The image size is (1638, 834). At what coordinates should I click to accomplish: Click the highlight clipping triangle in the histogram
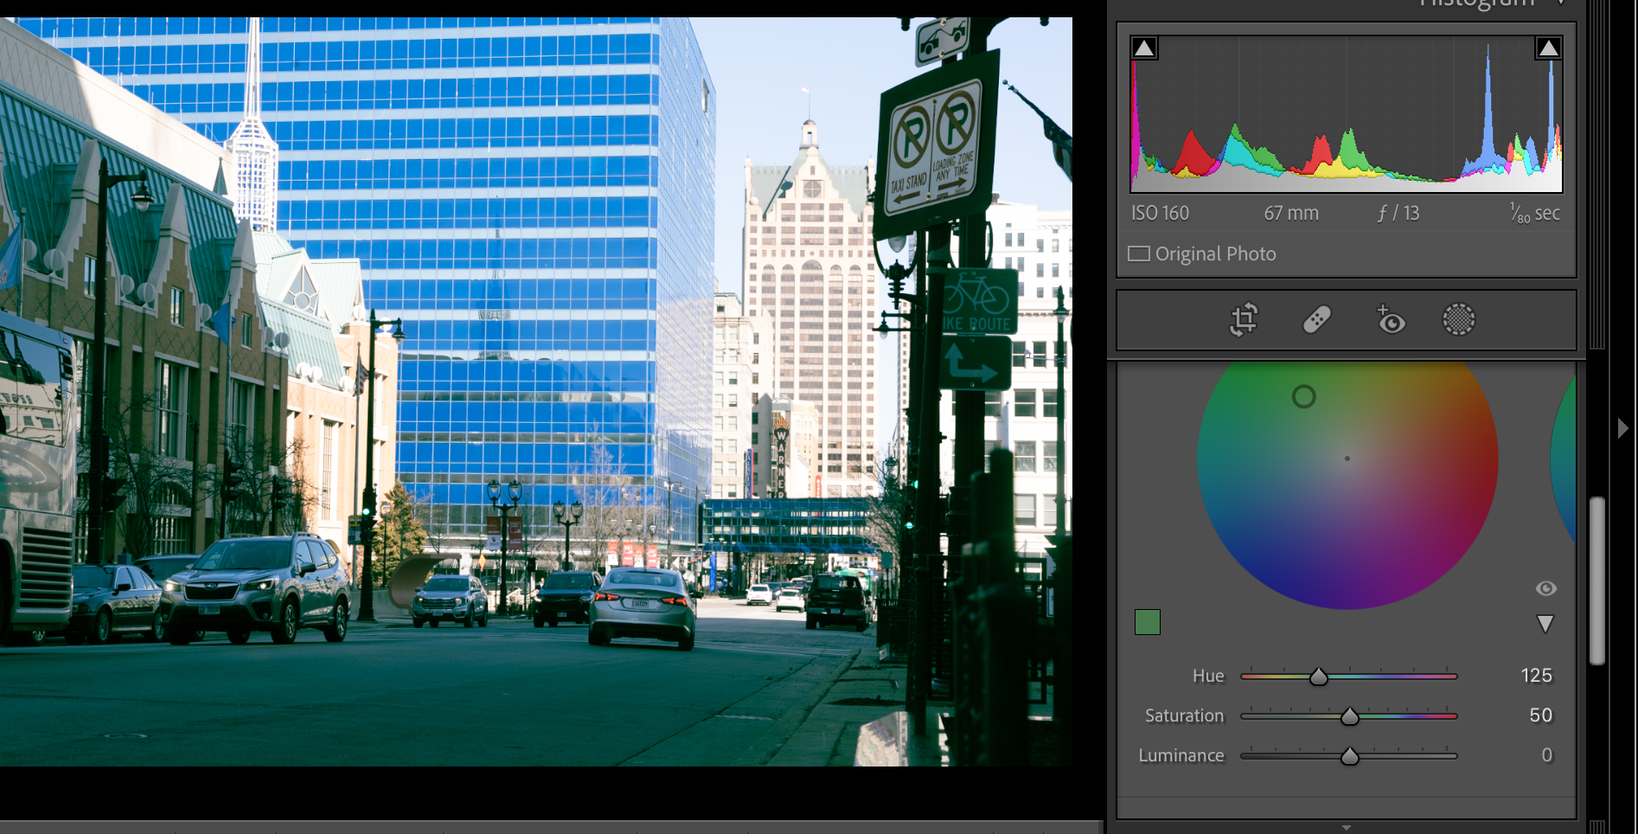(x=1548, y=48)
